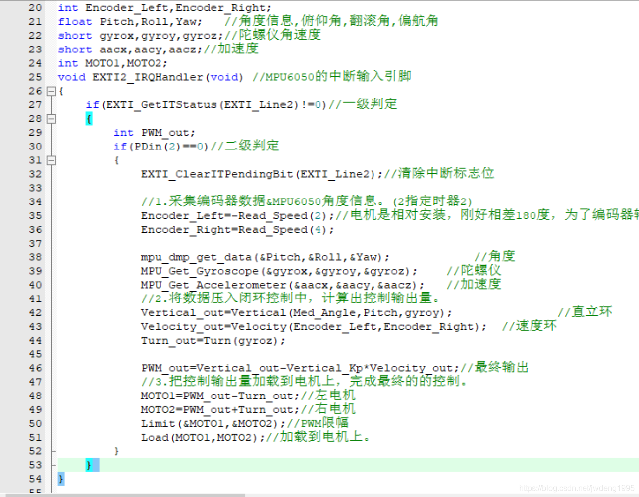Click the 'Load(MOTO1,MOTO2);' call
The height and width of the screenshot is (497, 639).
[x=203, y=438]
